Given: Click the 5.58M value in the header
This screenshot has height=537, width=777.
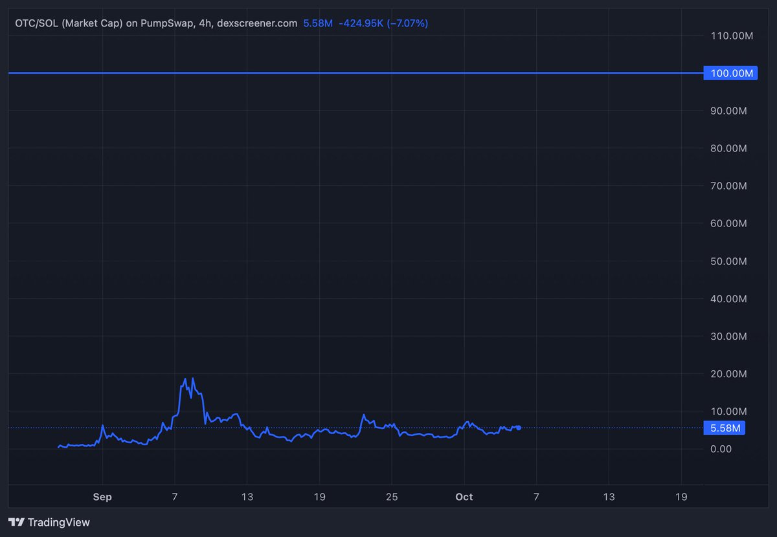Looking at the screenshot, I should pos(318,23).
